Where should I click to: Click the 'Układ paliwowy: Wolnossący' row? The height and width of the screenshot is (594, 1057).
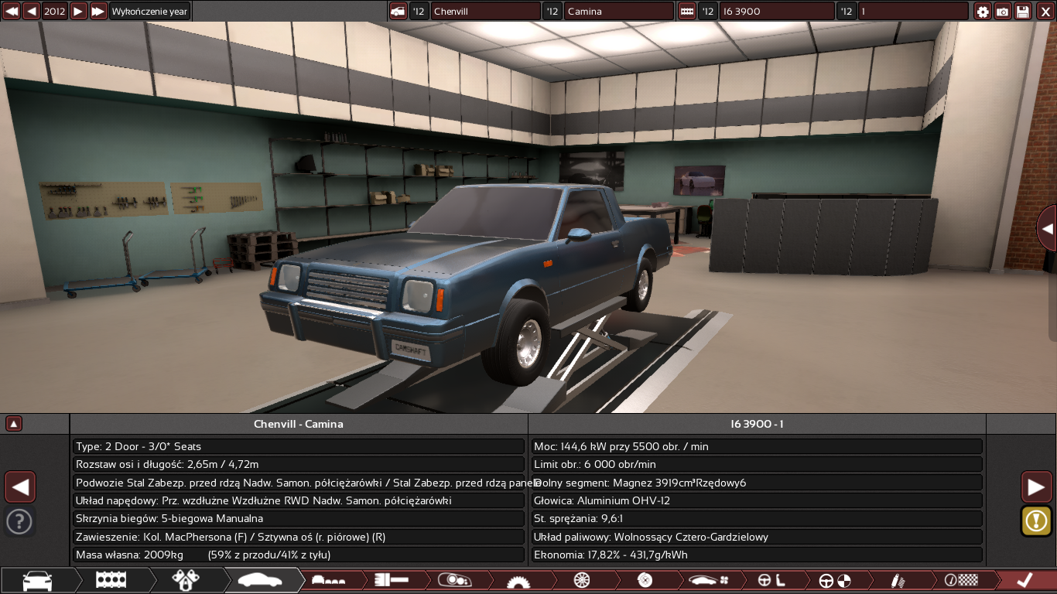point(757,537)
